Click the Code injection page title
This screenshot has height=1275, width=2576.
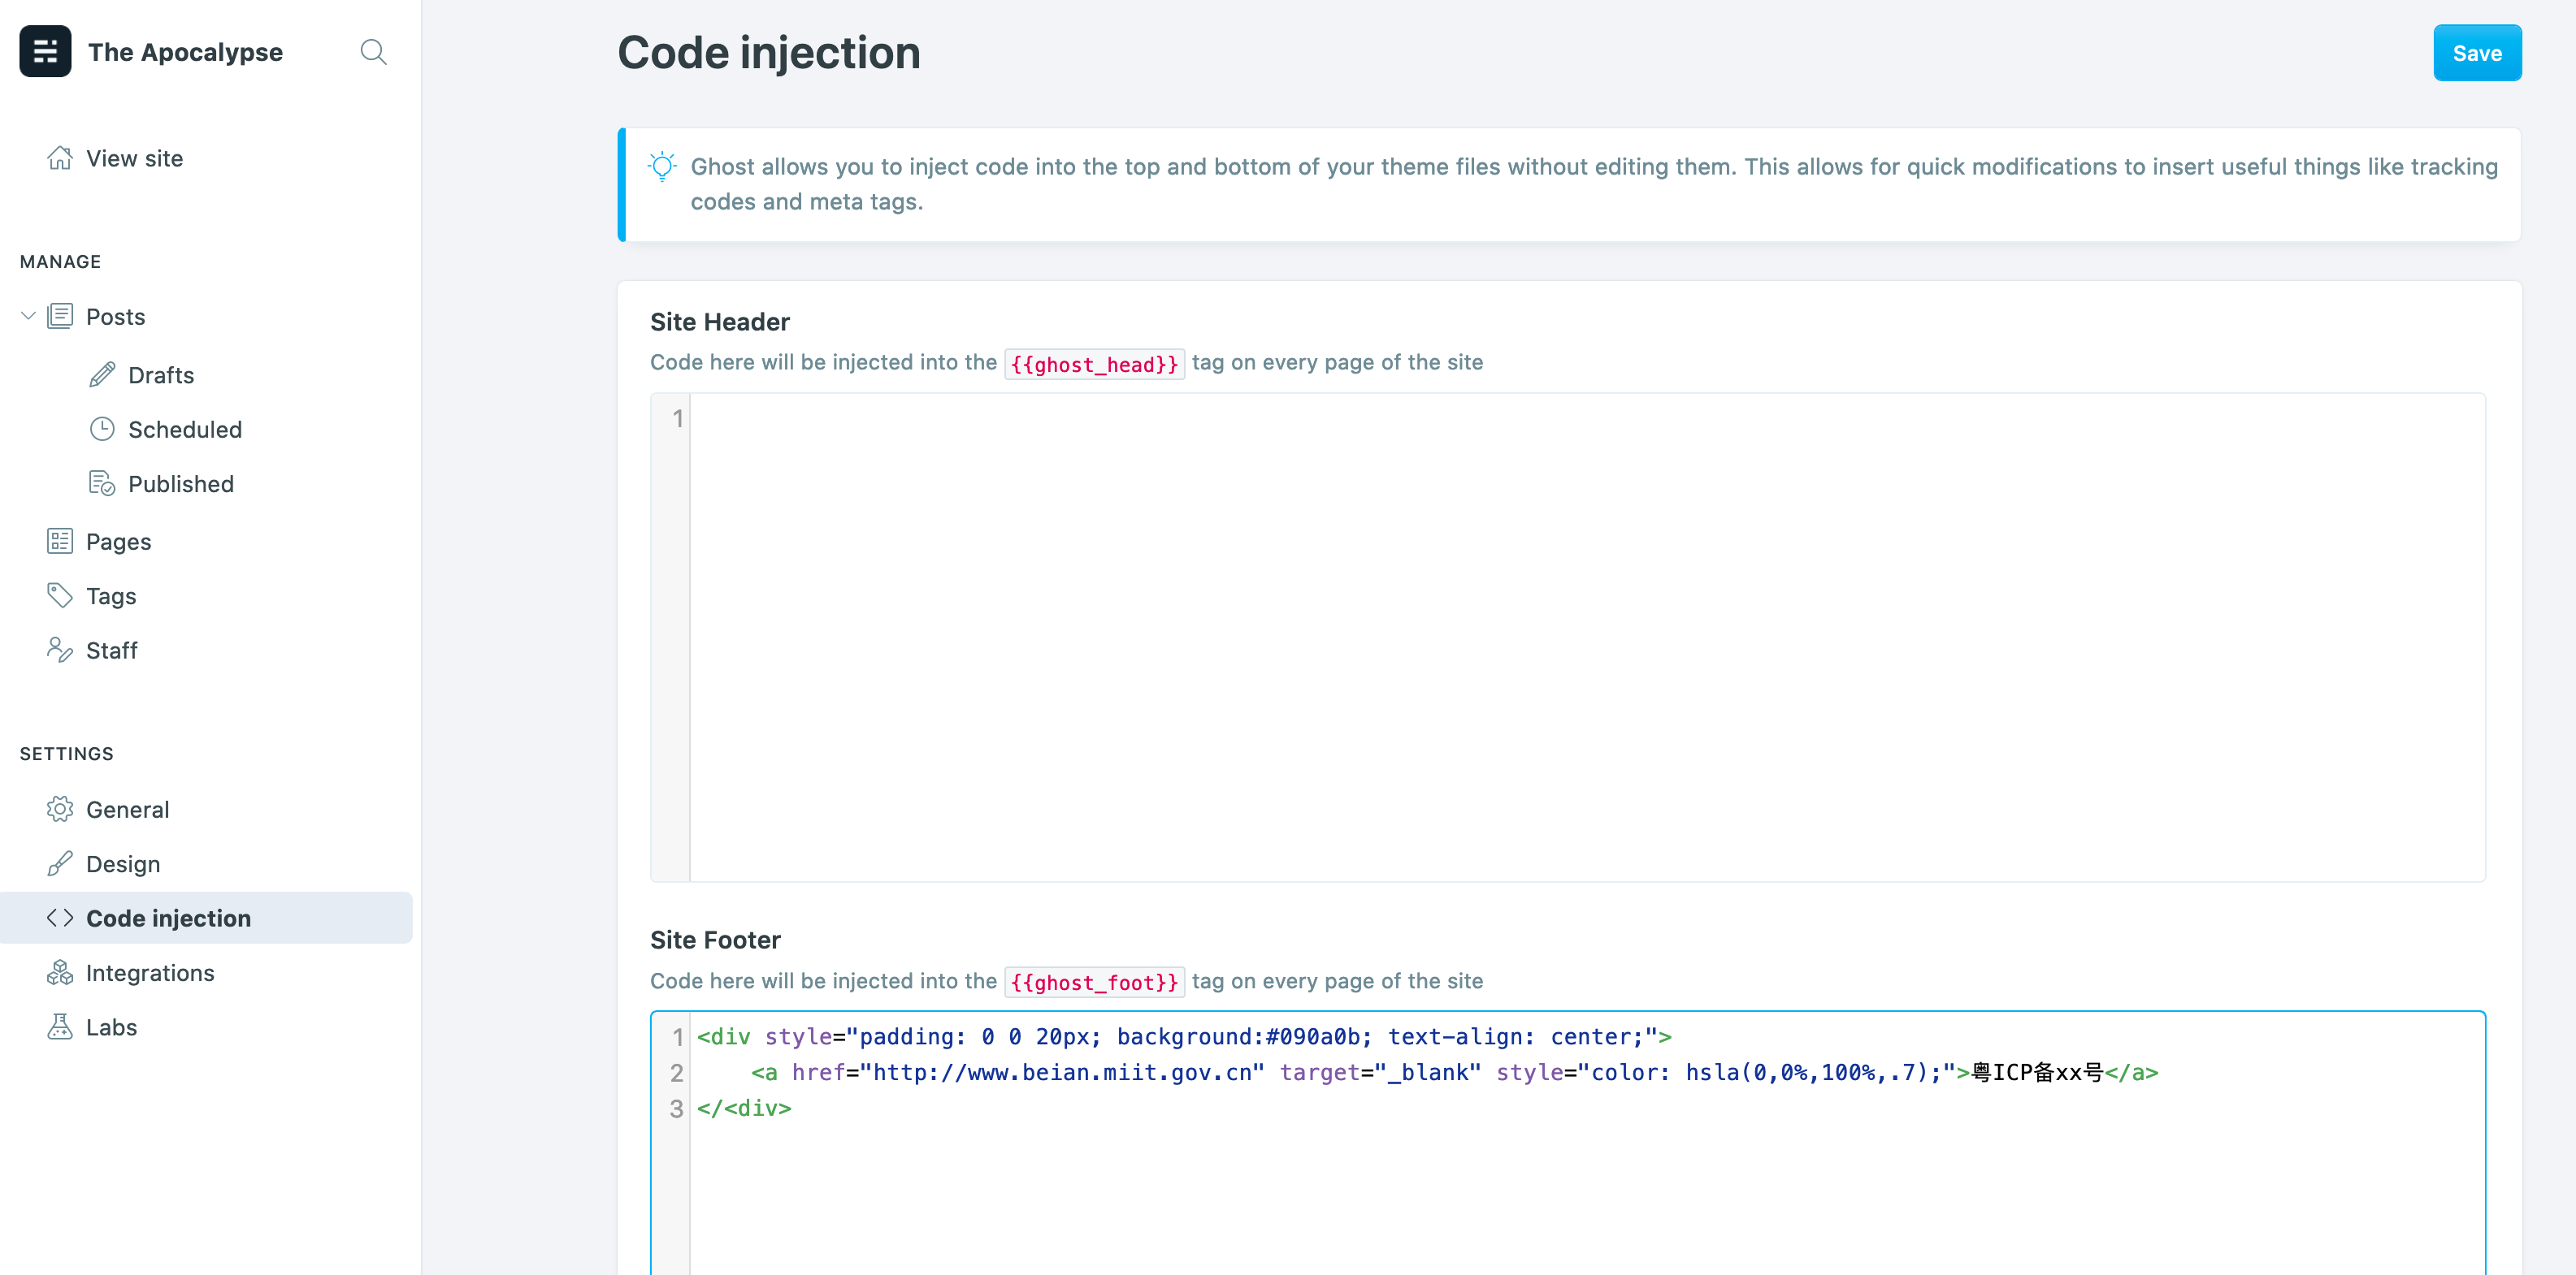point(768,52)
